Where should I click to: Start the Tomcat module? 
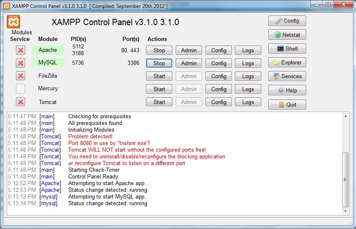coord(159,102)
